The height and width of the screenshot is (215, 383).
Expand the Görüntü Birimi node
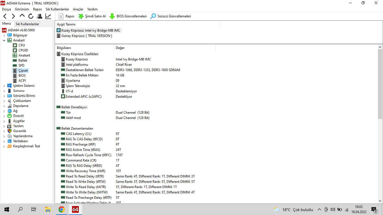[x=4, y=96]
